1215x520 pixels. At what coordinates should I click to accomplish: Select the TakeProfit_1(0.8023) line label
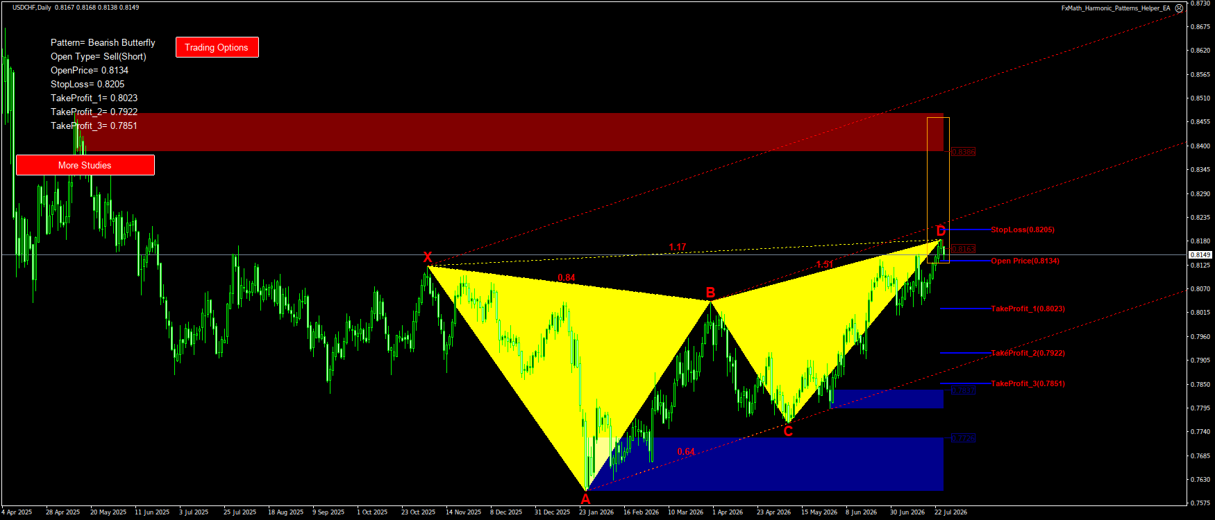click(1028, 309)
